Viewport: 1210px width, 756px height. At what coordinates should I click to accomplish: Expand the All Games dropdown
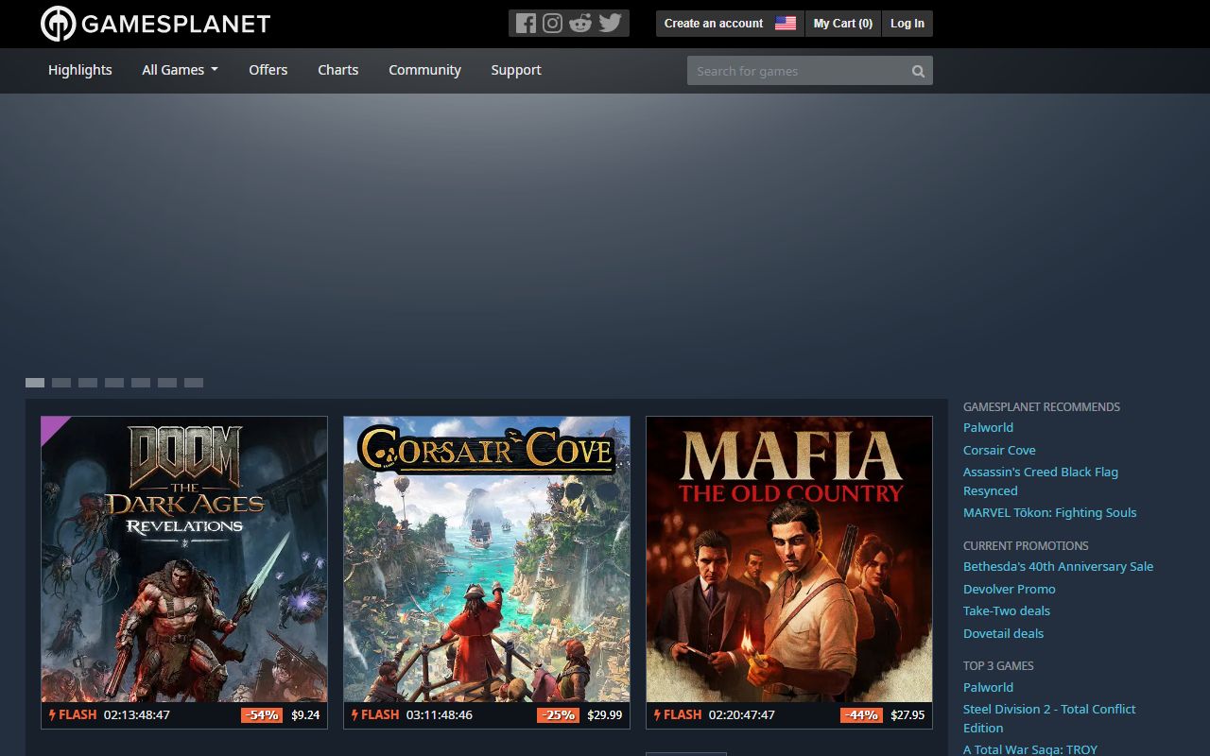point(180,70)
